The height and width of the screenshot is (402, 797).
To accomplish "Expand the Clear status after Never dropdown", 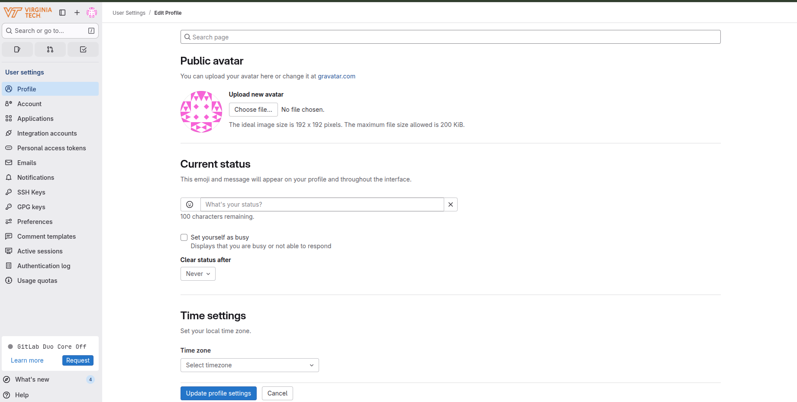I will pyautogui.click(x=198, y=274).
